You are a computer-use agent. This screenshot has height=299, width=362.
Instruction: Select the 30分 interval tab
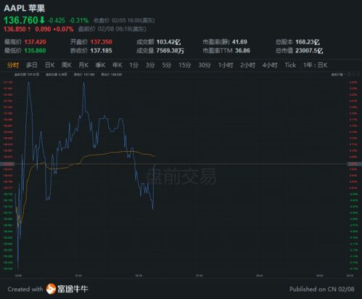[x=205, y=65]
